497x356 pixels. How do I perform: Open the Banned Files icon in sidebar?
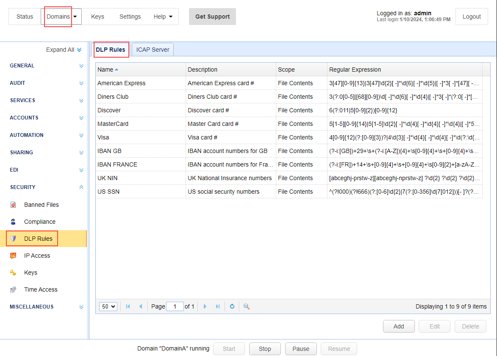(x=13, y=205)
